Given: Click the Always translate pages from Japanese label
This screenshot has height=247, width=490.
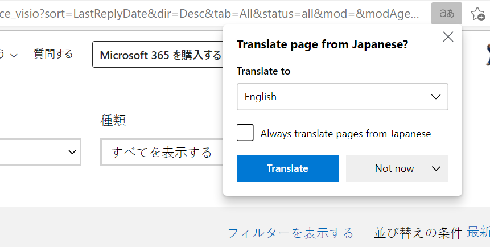Looking at the screenshot, I should [x=345, y=134].
